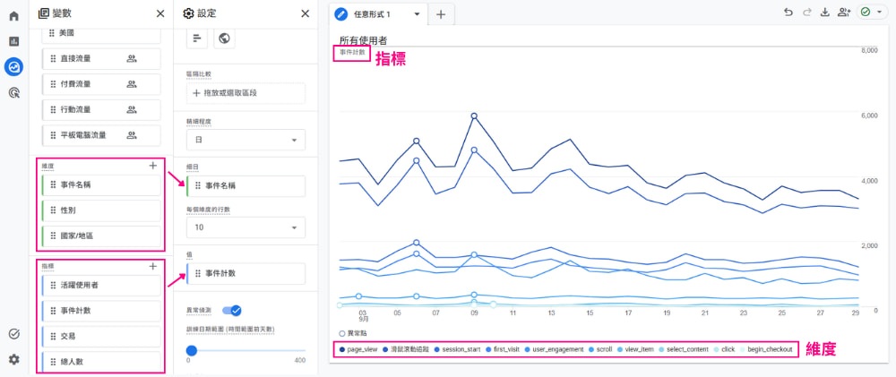Open the Reports bar-chart icon in sidebar
This screenshot has height=377, width=896.
(x=13, y=41)
